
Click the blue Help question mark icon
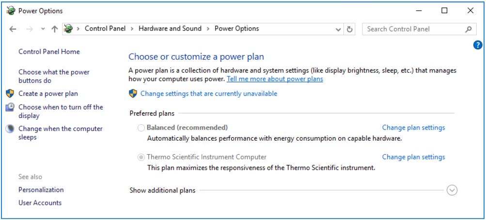(478, 45)
